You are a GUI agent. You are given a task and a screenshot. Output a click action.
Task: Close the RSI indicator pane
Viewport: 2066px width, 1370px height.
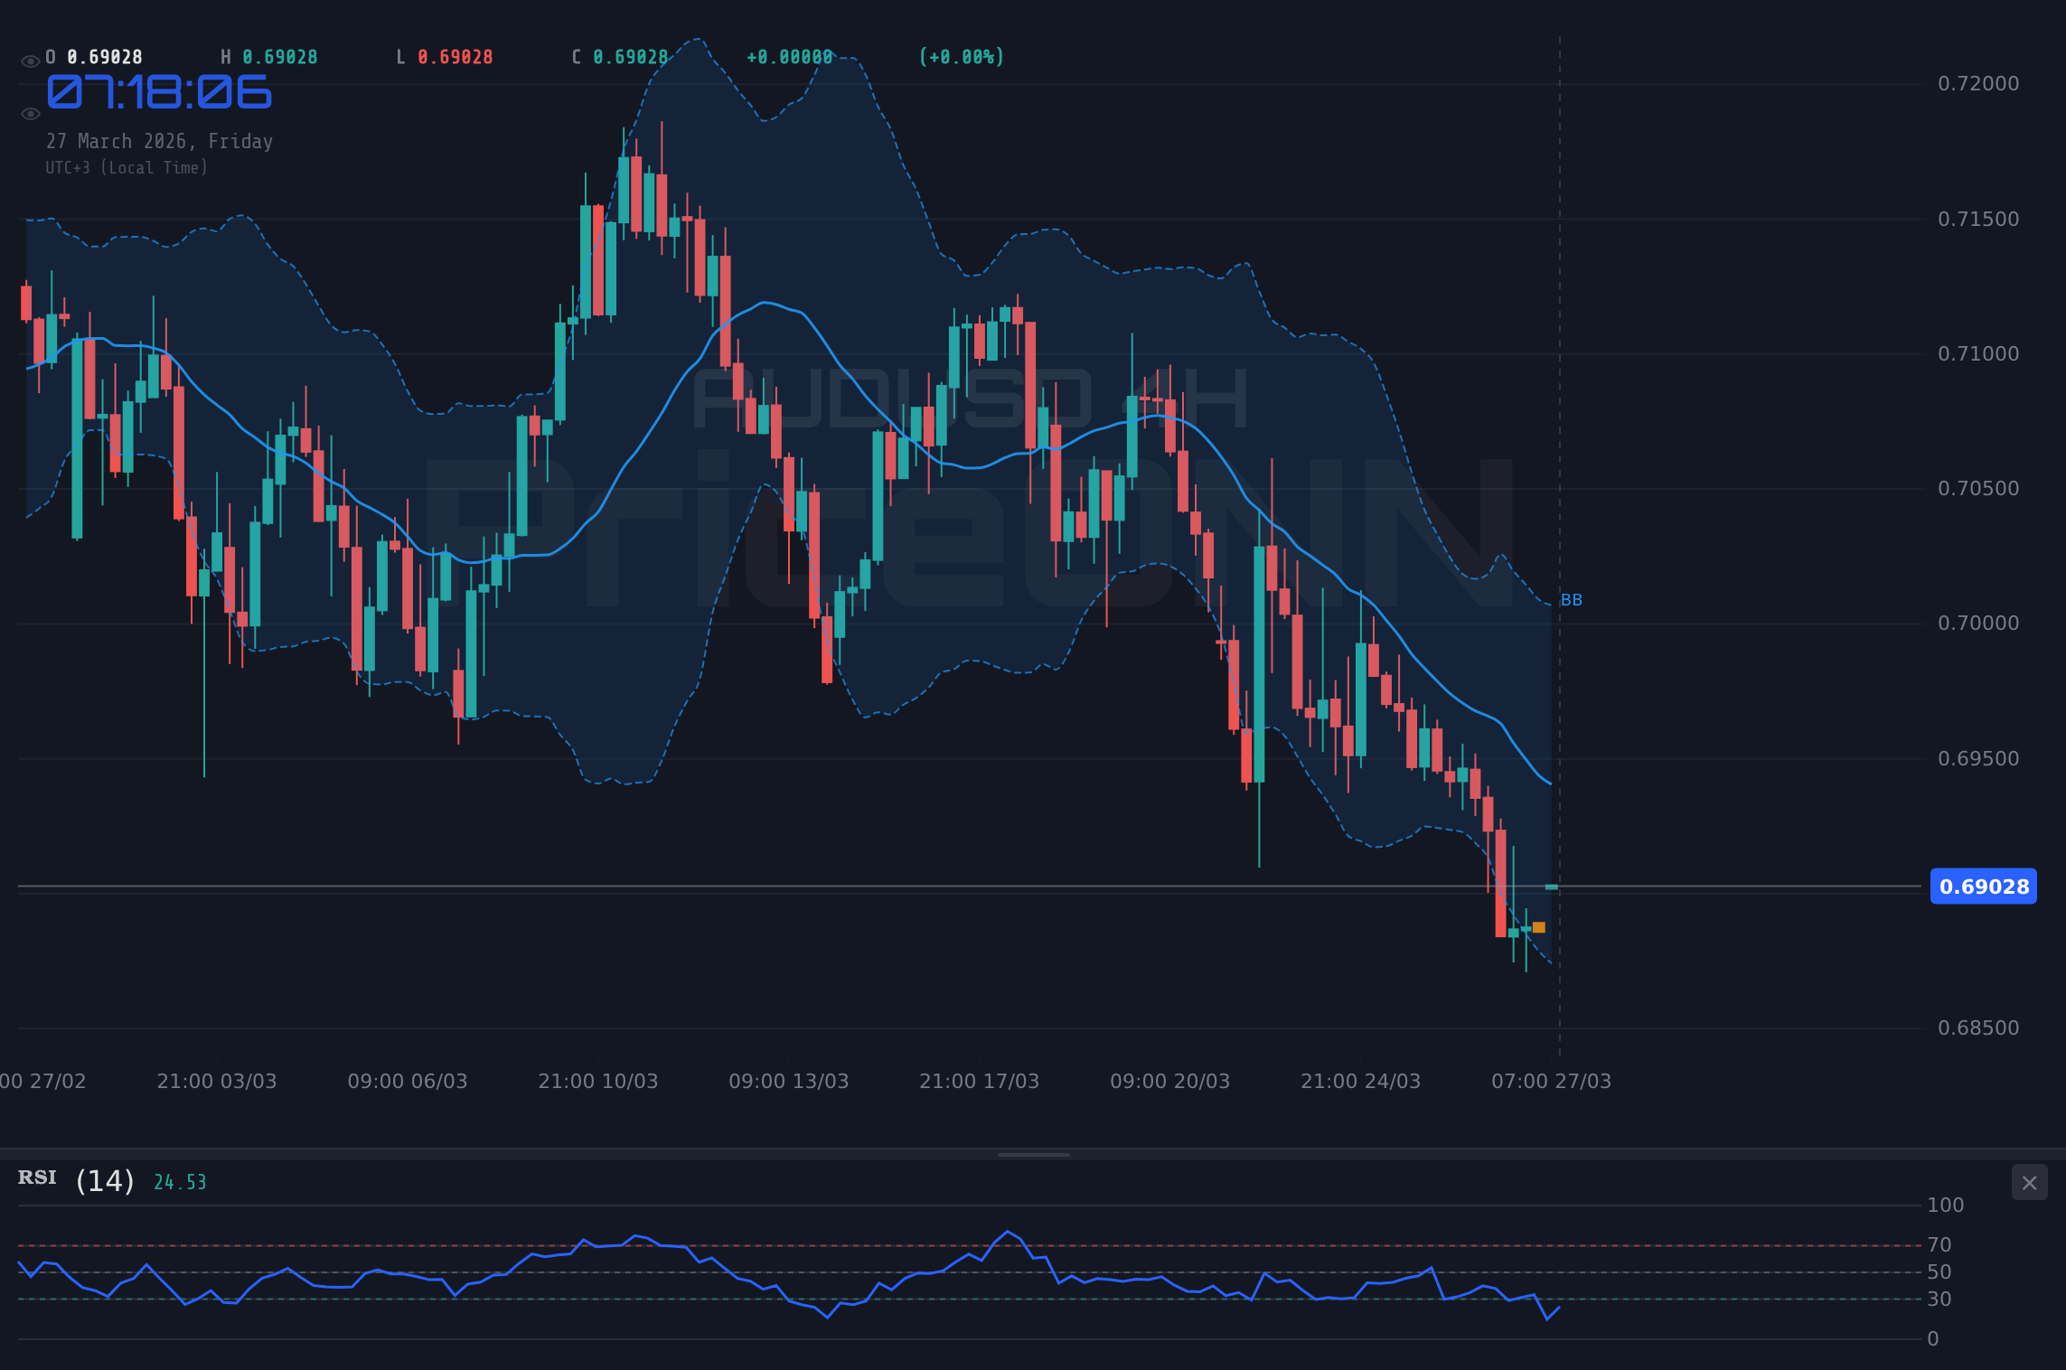2028,1182
